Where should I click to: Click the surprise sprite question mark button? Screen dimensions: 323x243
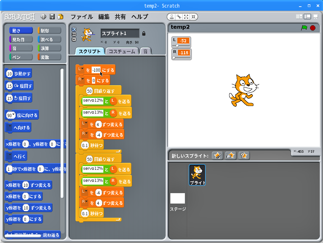[x=243, y=156]
